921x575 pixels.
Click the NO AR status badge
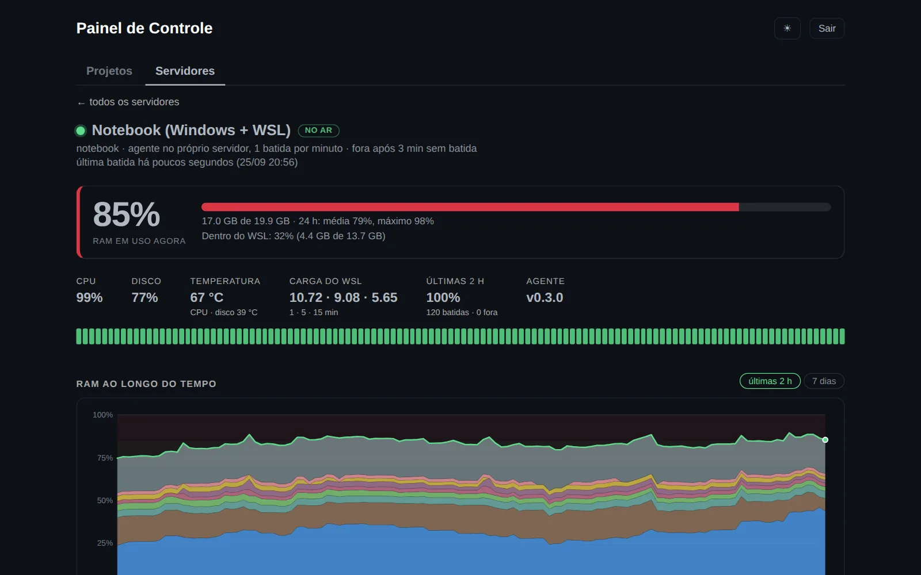point(318,131)
